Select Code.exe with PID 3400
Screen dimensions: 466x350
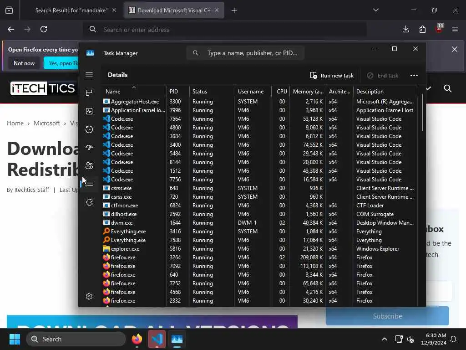[x=260, y=144]
